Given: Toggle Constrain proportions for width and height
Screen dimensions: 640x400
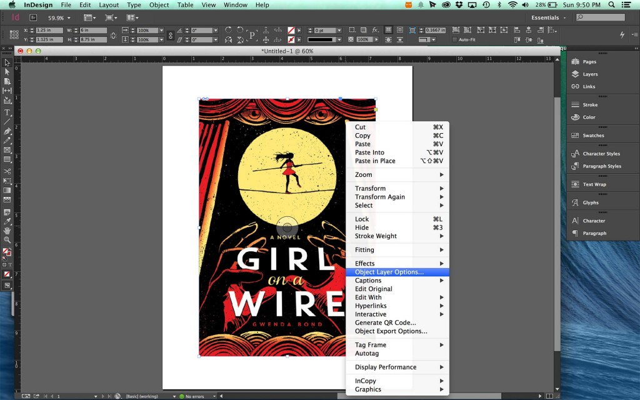Looking at the screenshot, I should pyautogui.click(x=114, y=35).
